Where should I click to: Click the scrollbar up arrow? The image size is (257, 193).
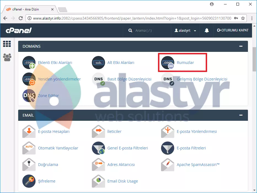pos(254,26)
